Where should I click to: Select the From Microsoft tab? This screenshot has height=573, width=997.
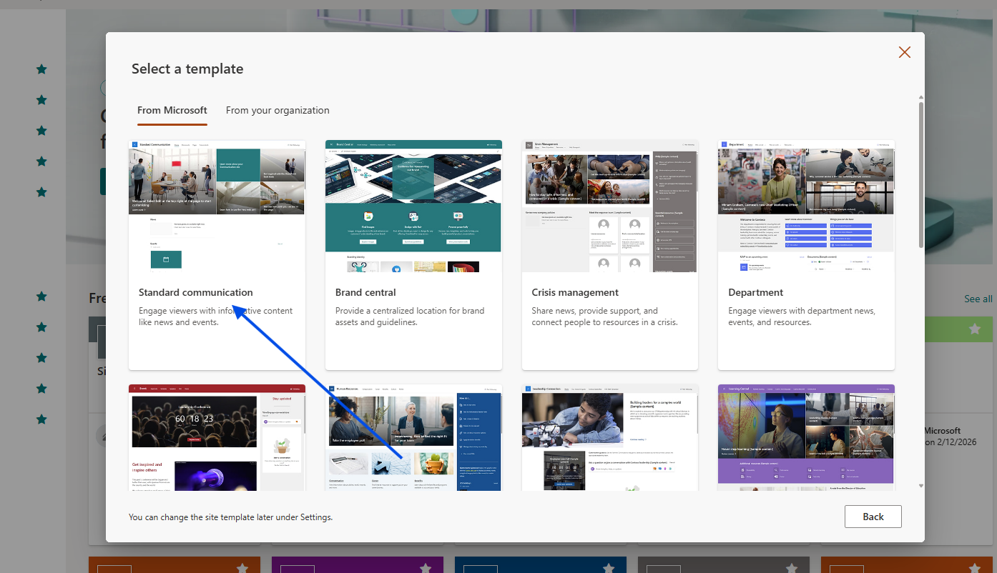click(x=172, y=110)
